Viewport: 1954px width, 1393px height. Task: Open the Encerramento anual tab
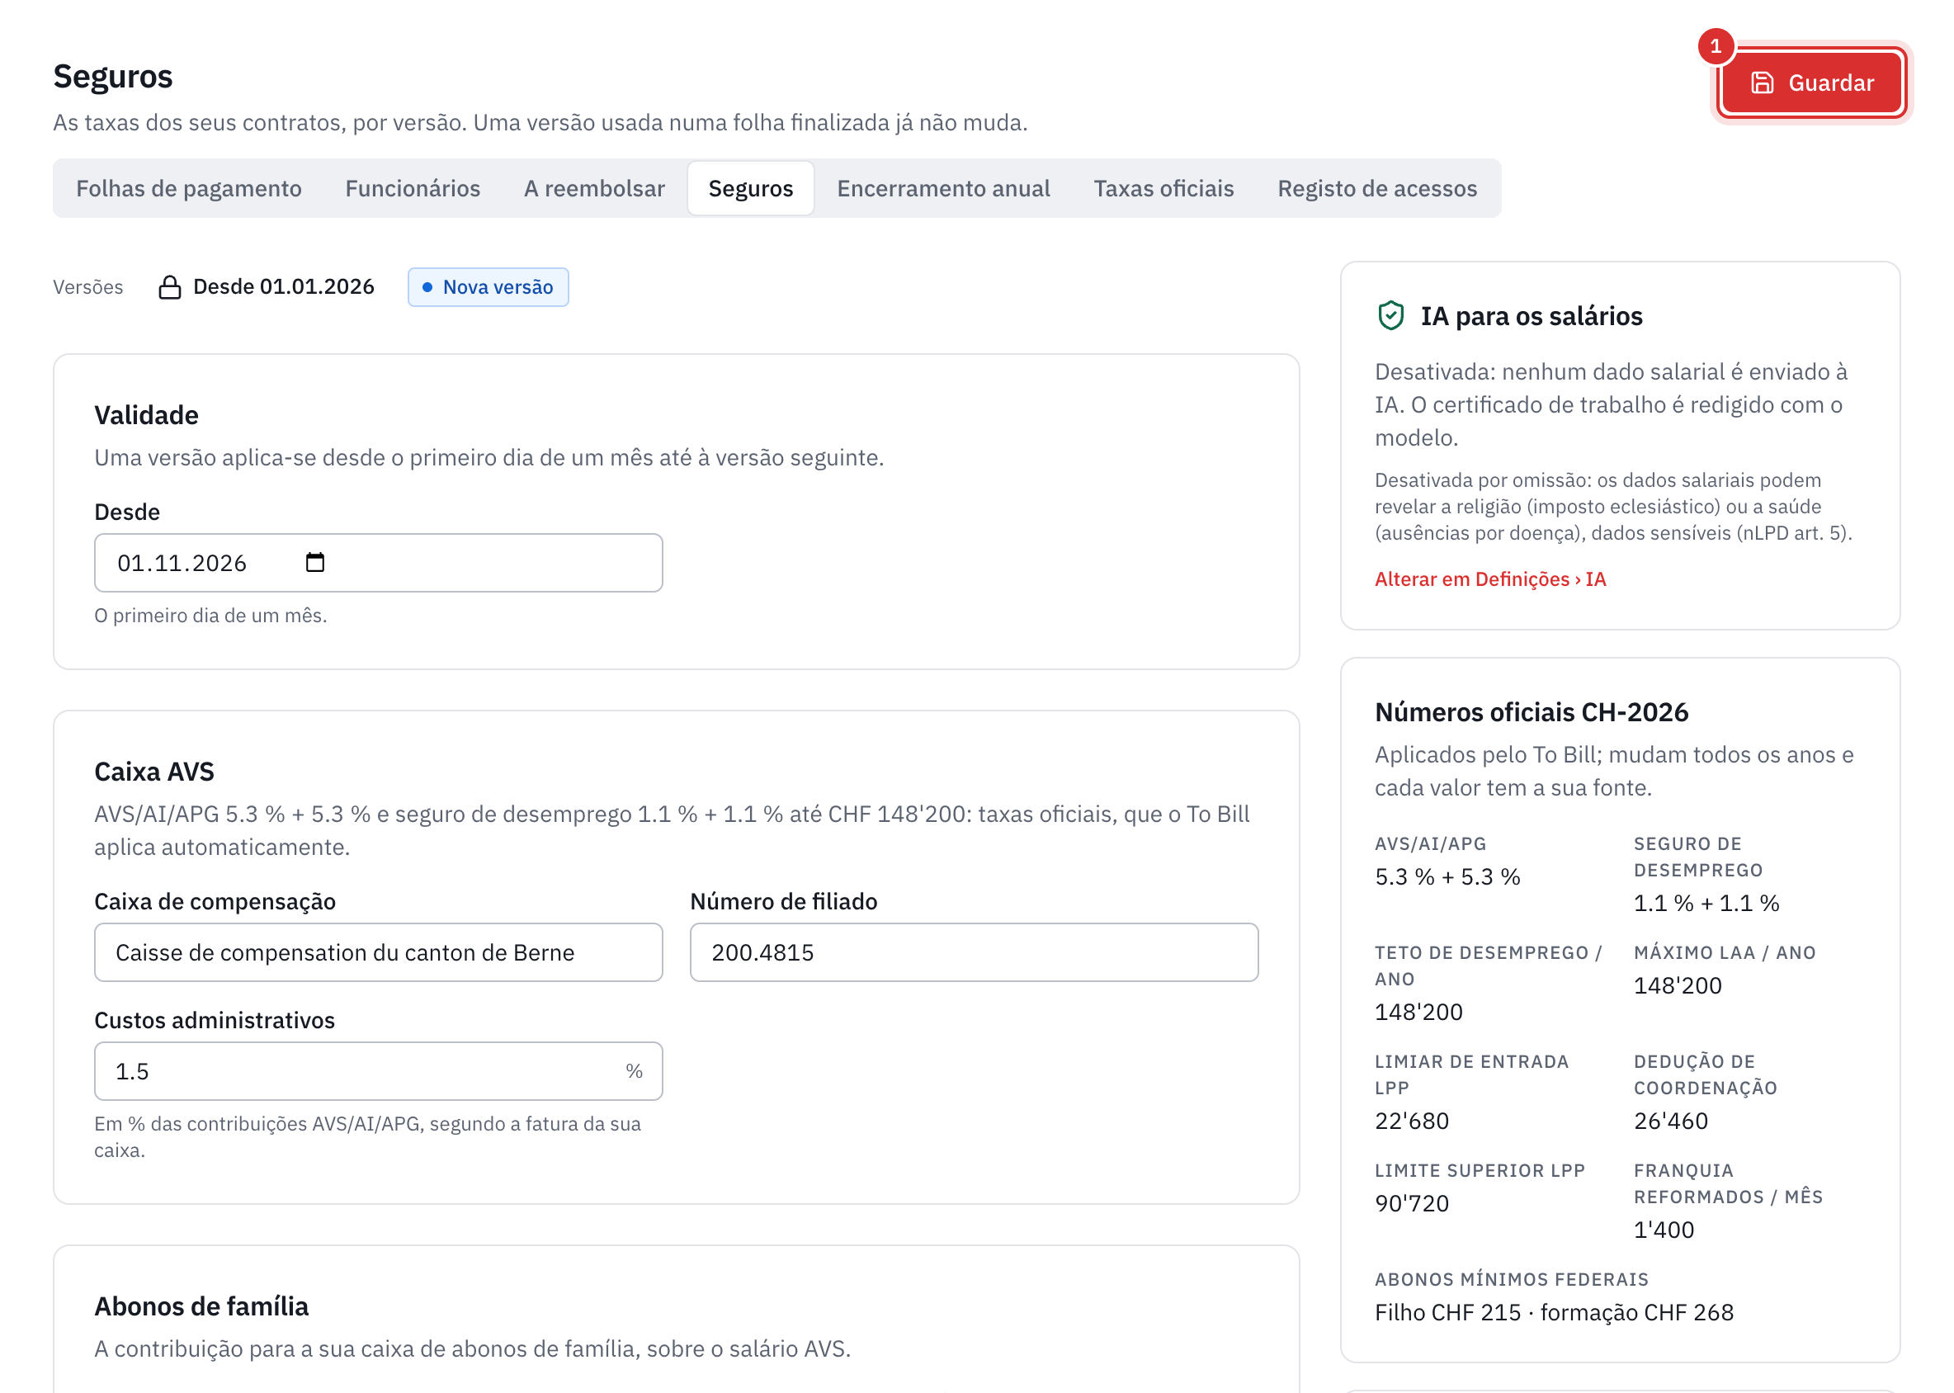[943, 188]
